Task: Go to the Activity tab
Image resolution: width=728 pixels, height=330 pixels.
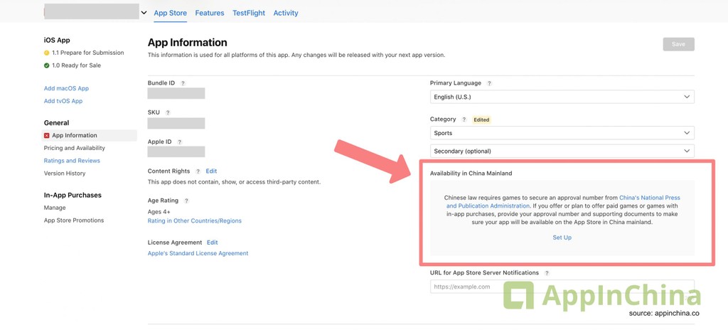Action: pyautogui.click(x=286, y=13)
